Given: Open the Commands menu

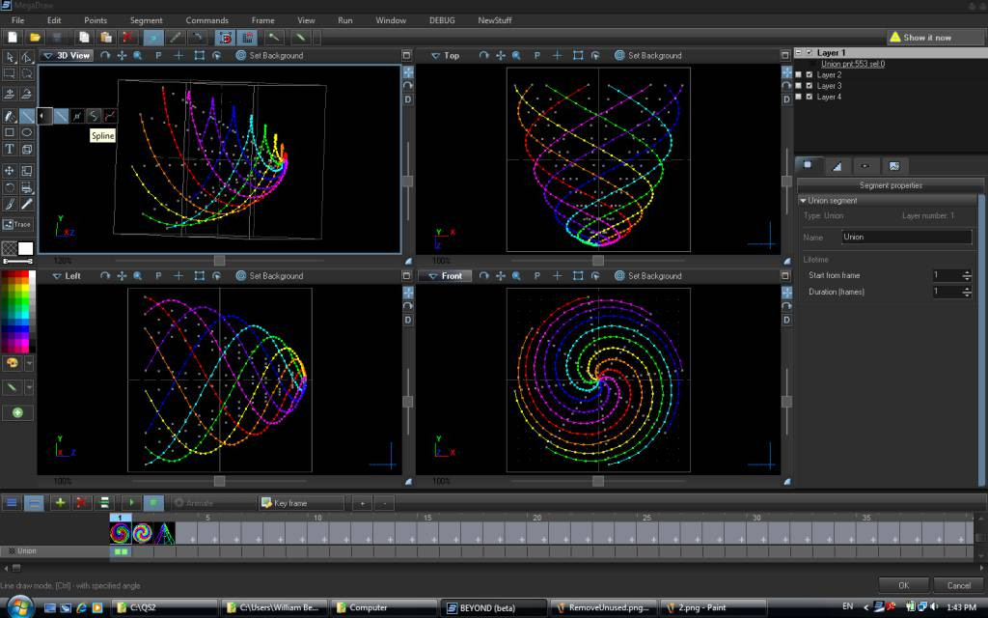Looking at the screenshot, I should [206, 20].
